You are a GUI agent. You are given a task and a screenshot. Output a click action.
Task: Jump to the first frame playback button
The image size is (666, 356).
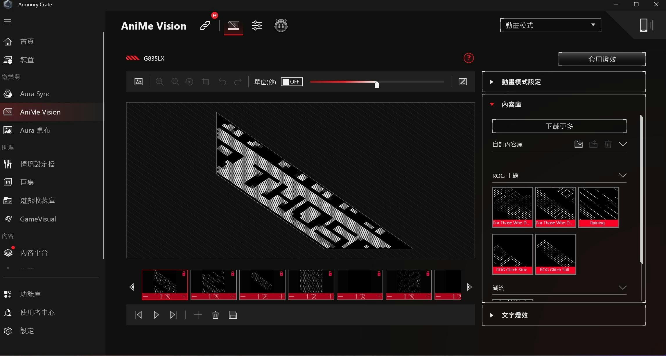139,315
